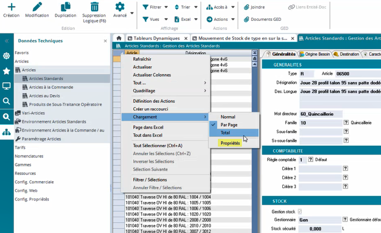381x233 pixels.
Task: Select Par Page loading mode
Action: click(x=229, y=125)
